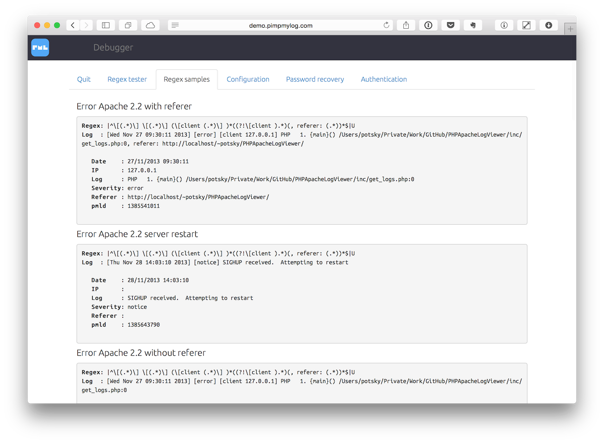Image resolution: width=604 pixels, height=443 pixels.
Task: Show the Safari sidebar
Action: click(x=106, y=25)
